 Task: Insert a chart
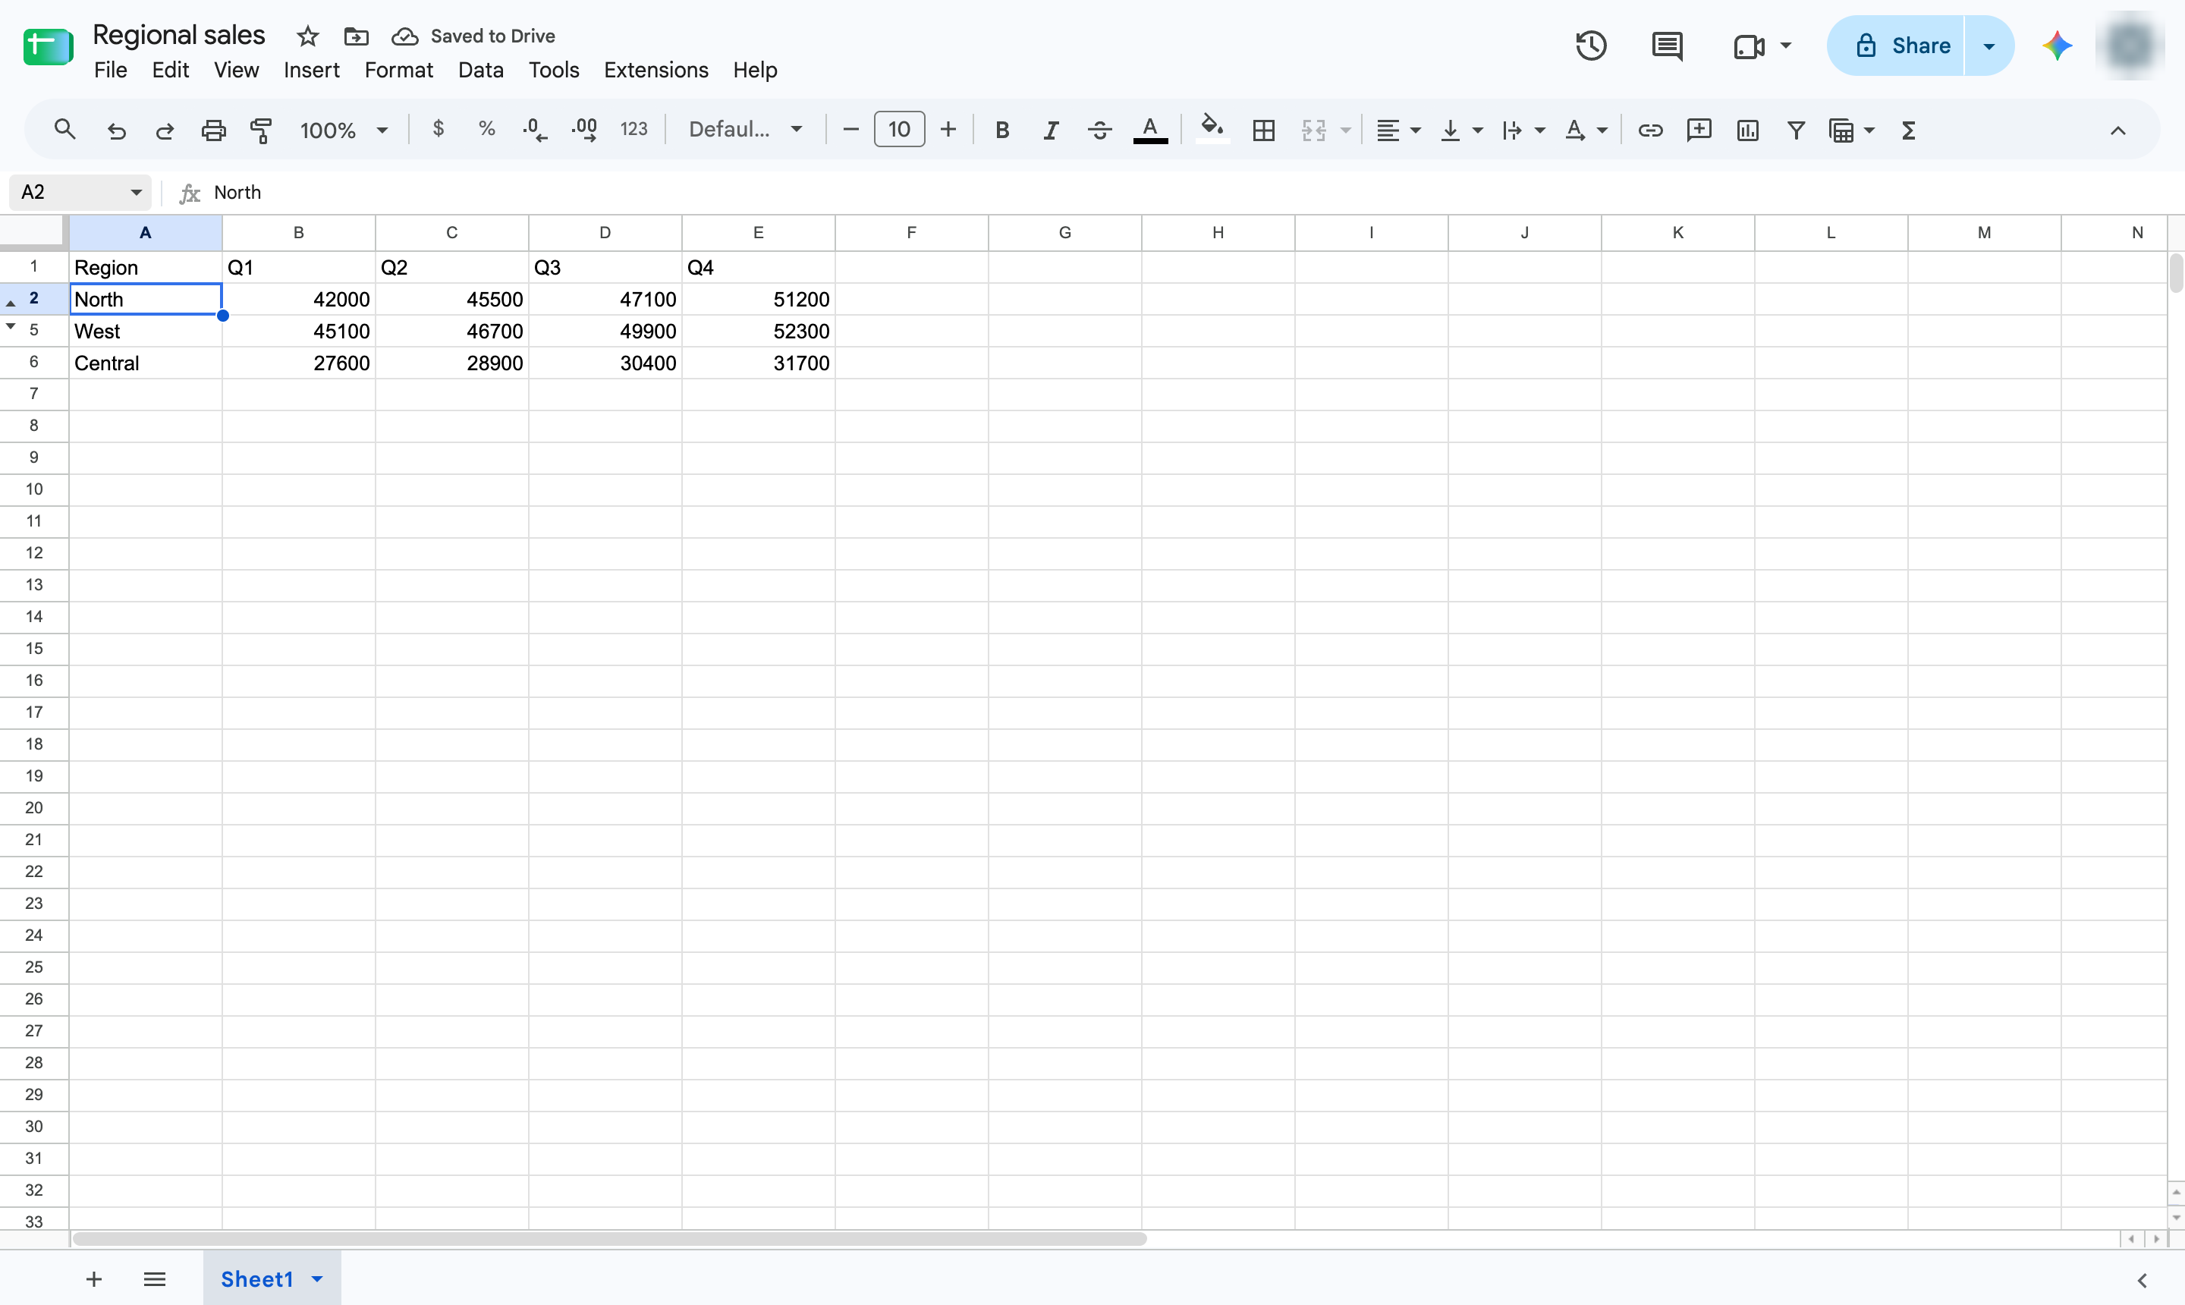click(x=1747, y=130)
